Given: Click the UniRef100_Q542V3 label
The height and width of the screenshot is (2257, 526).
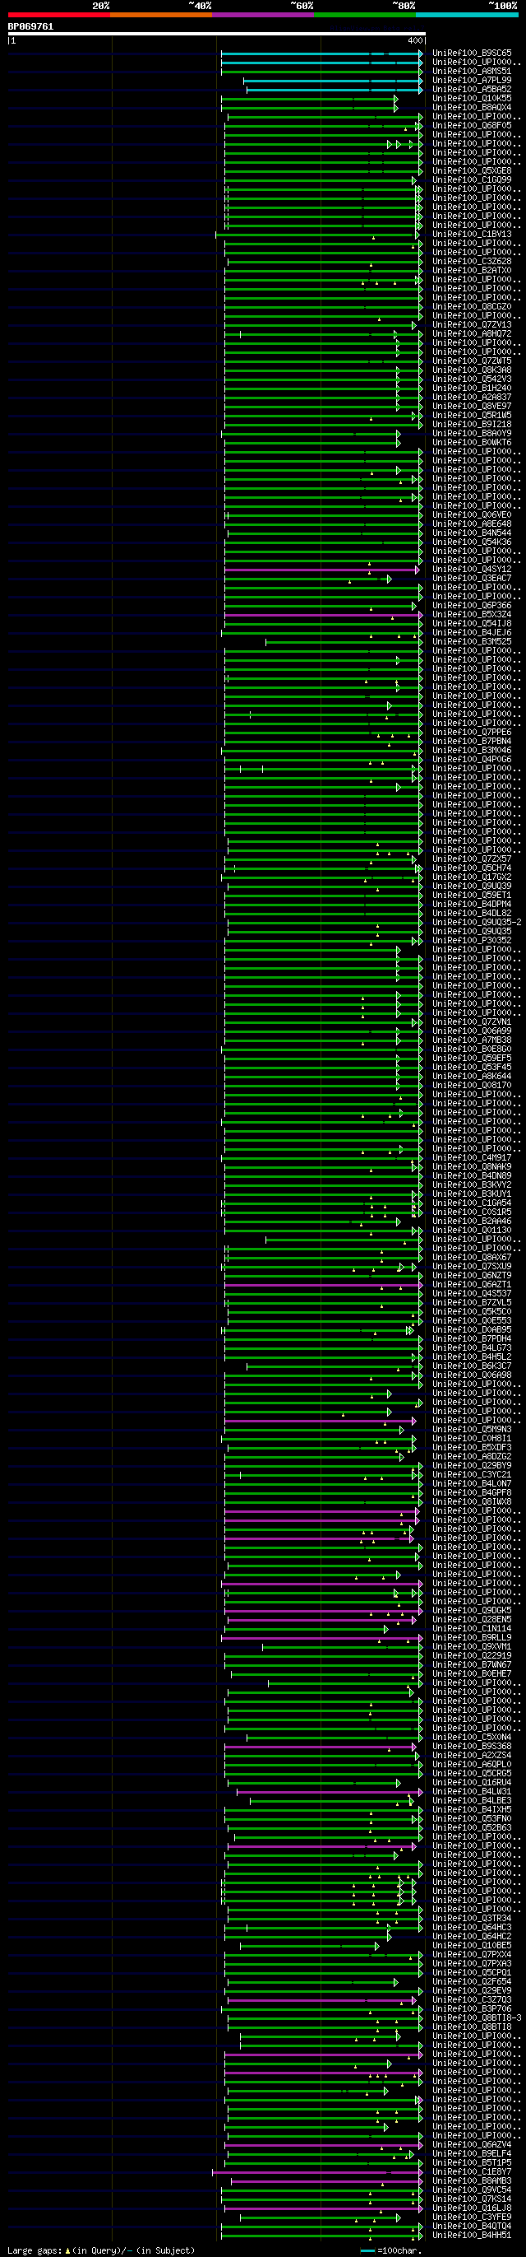Looking at the screenshot, I should (472, 379).
